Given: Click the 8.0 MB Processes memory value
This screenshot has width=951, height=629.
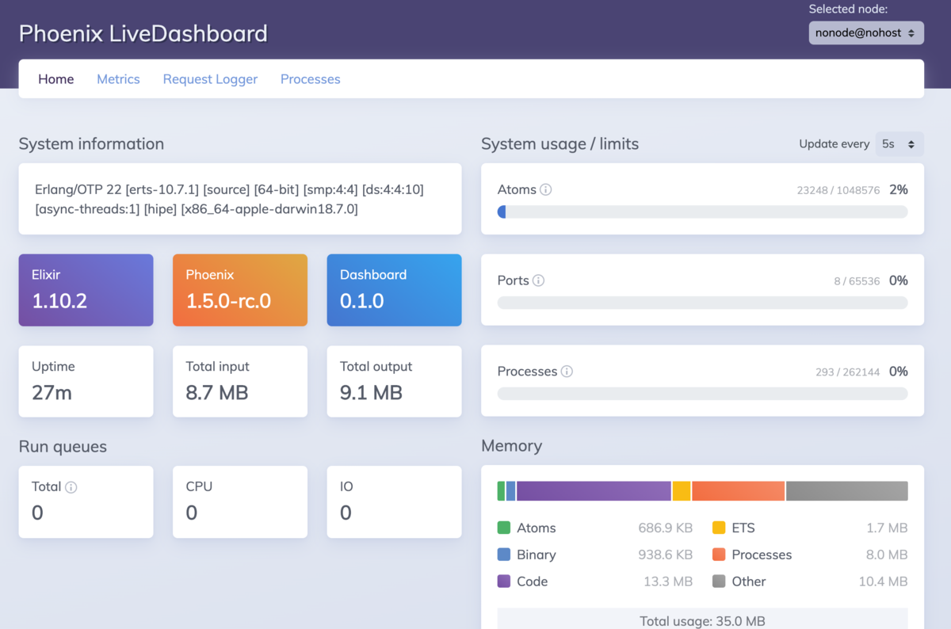Looking at the screenshot, I should (887, 555).
